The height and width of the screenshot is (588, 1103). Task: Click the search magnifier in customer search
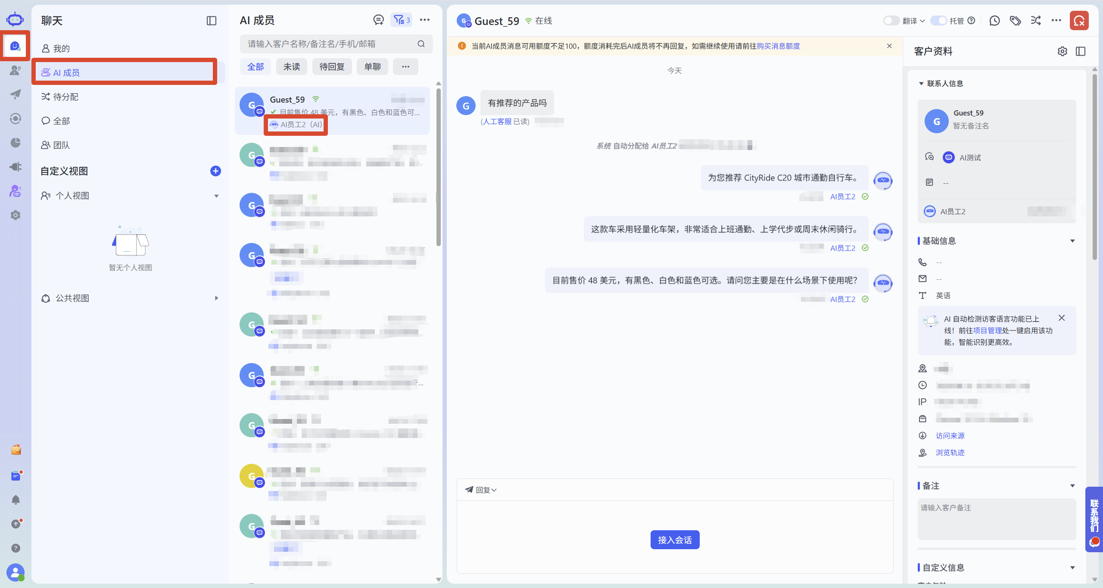(421, 44)
